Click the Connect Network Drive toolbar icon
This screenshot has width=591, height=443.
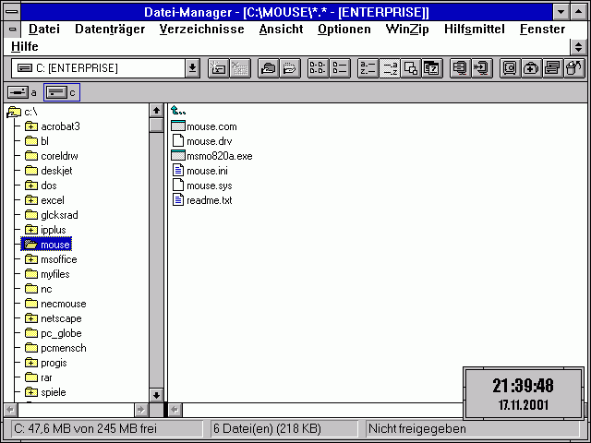[x=219, y=67]
